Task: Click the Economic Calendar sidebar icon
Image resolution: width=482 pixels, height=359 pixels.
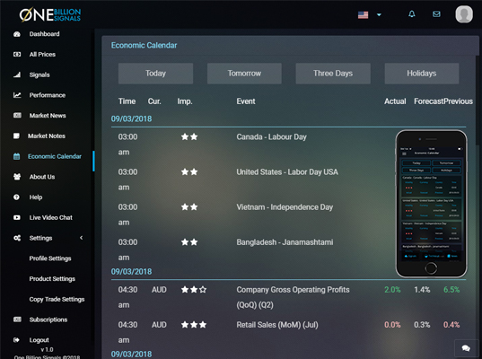Action: (16, 156)
